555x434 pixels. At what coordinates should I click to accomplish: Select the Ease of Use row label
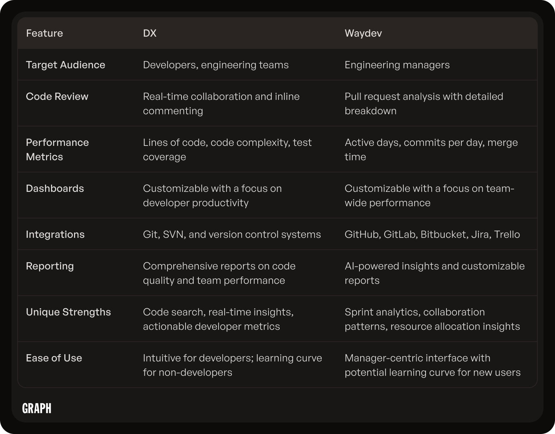[x=54, y=358]
